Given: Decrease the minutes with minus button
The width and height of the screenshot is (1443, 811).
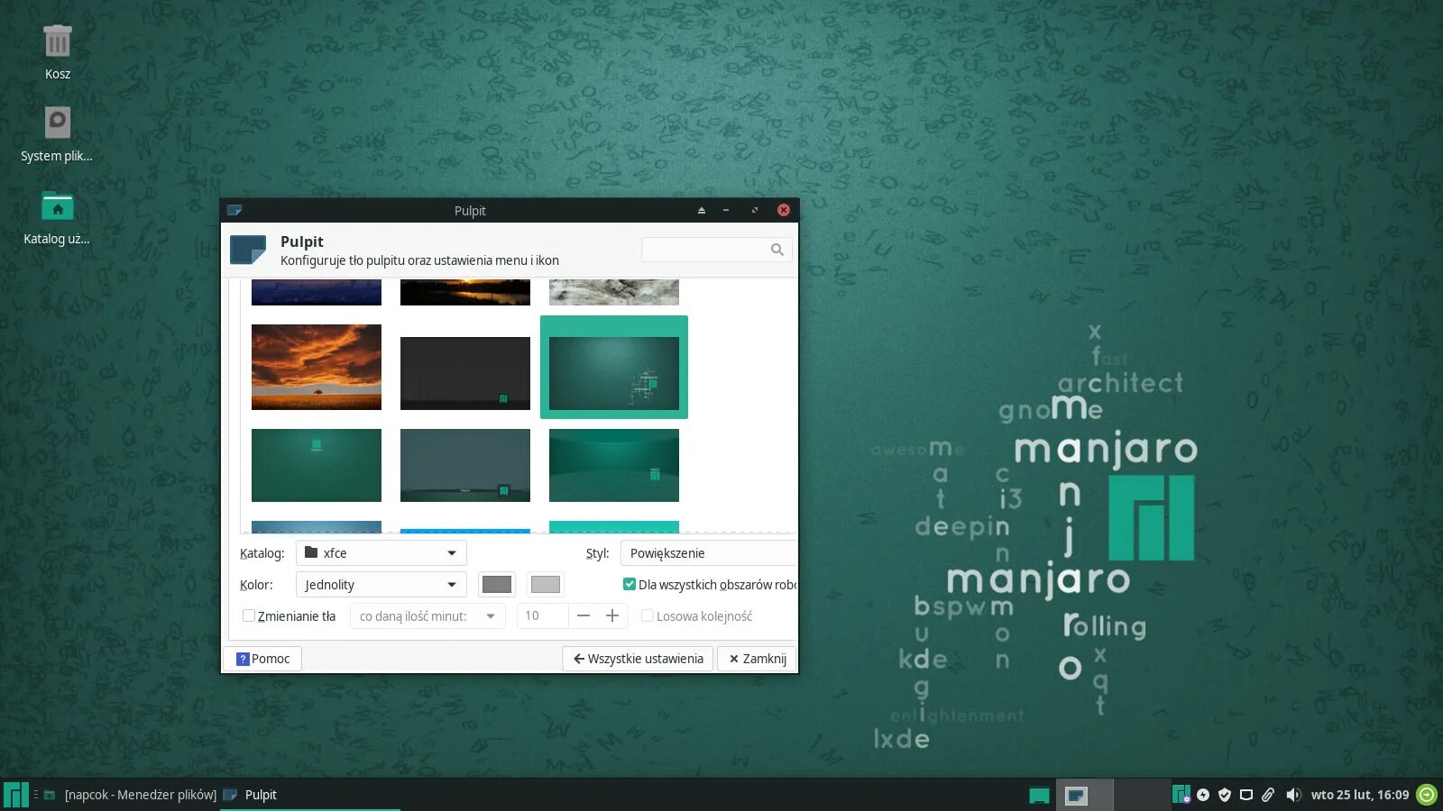Looking at the screenshot, I should pyautogui.click(x=584, y=615).
